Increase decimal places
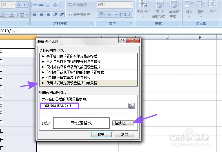The image size is (222, 152). (x=124, y=15)
